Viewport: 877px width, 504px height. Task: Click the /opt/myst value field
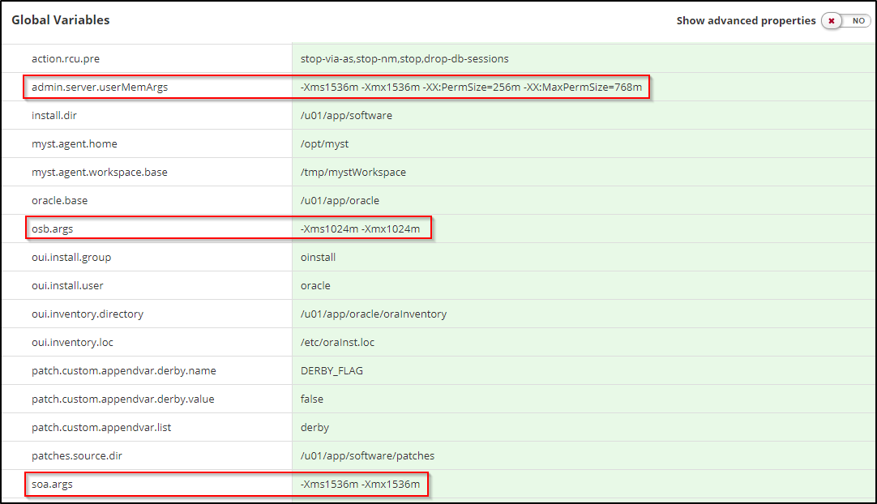click(324, 143)
